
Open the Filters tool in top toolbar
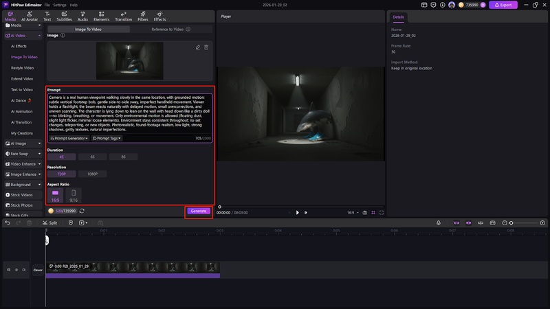click(x=142, y=16)
